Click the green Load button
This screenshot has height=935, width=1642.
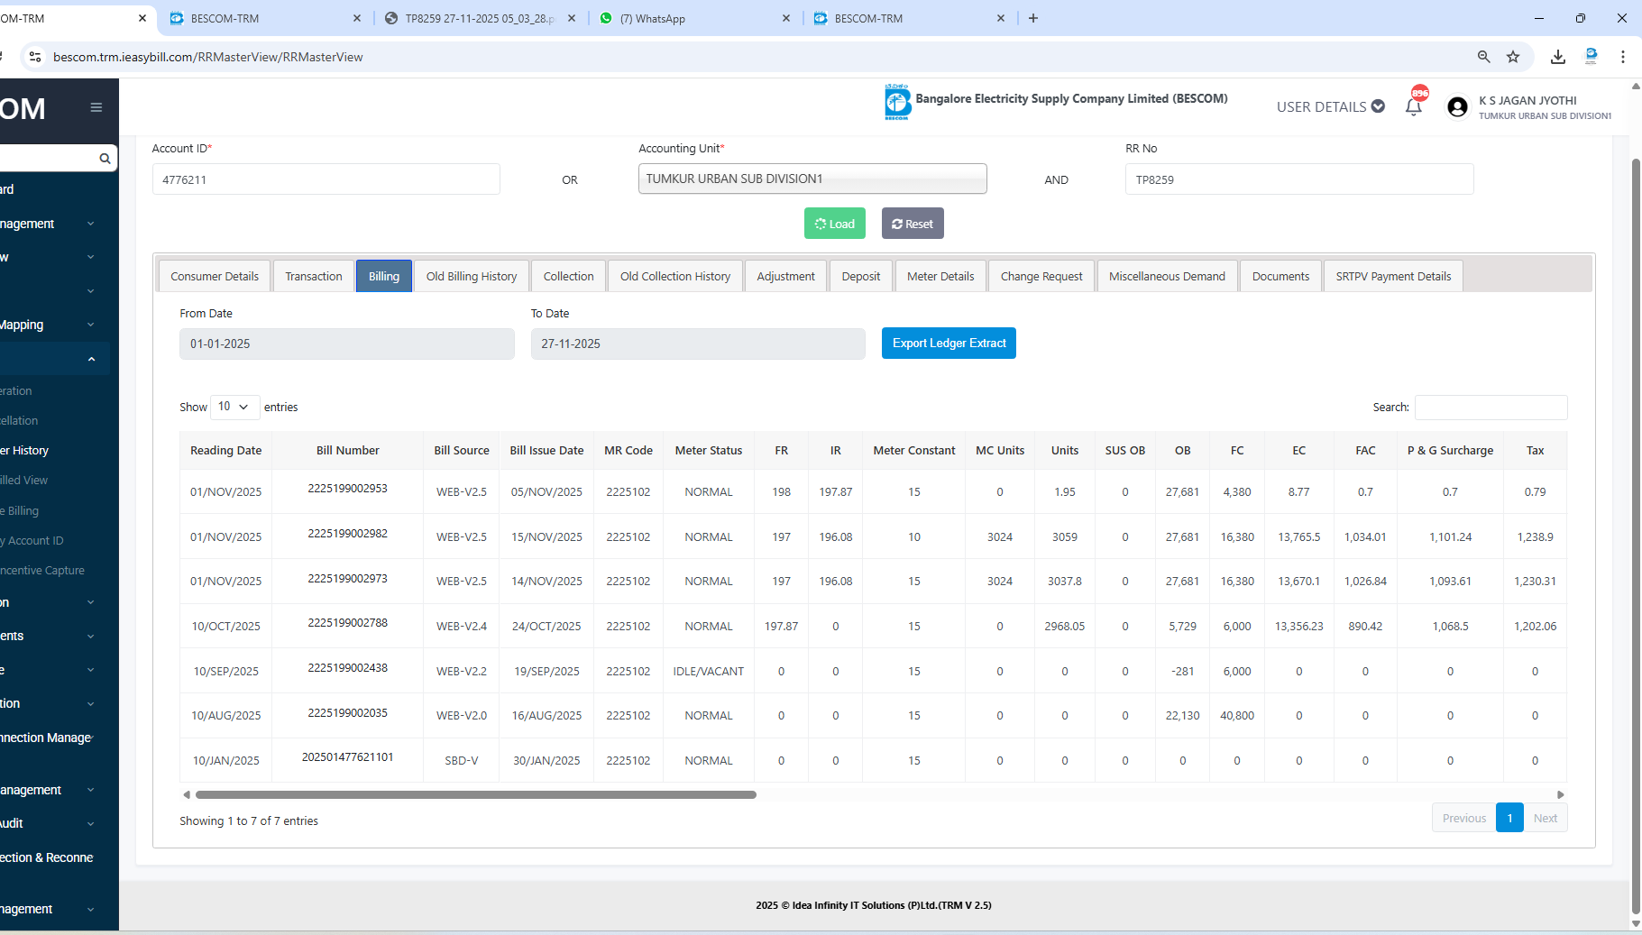[x=834, y=224]
